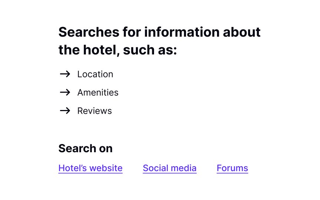Select the Amenities list item text
Screen dimensions: 320x200
(x=98, y=93)
